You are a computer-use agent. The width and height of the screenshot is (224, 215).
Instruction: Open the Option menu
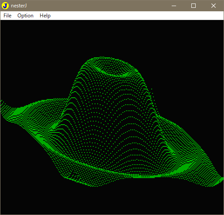pyautogui.click(x=25, y=16)
